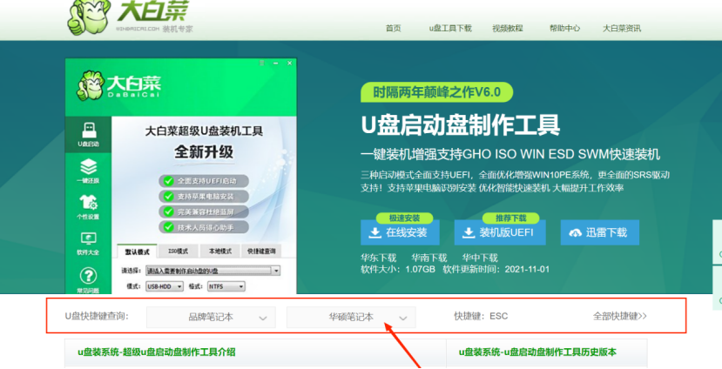The height and width of the screenshot is (369, 722).
Task: Click the green check beside 技术人员得心助手
Action: [169, 227]
